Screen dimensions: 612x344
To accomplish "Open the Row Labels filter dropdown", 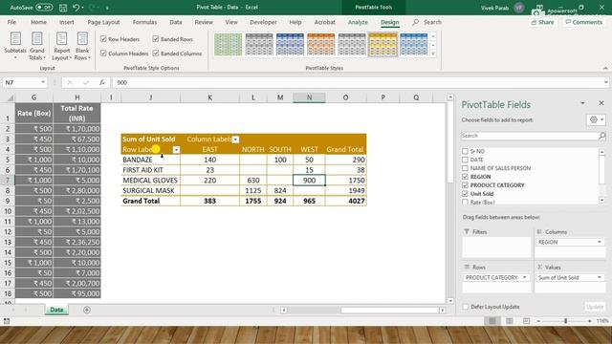I will pos(176,150).
